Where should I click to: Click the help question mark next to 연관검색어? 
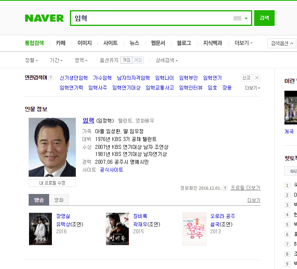coord(51,78)
